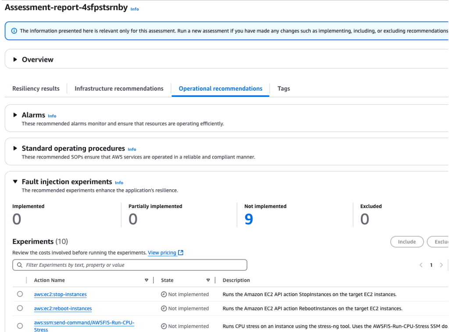Click the Info icon beside the report title
This screenshot has width=449, height=332.
[x=135, y=9]
